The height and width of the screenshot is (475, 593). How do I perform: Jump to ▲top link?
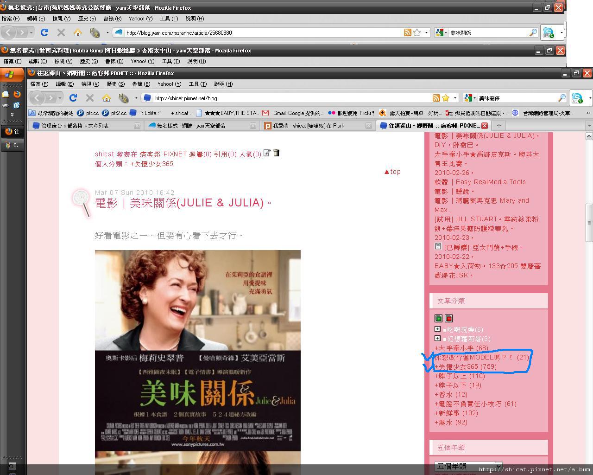point(392,172)
